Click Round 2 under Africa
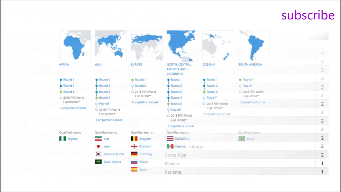Screen dimensions: 341x192 tap(69, 86)
